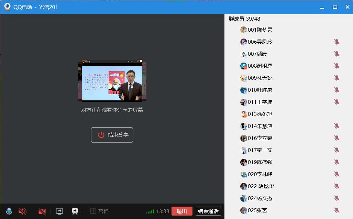
Task: Click the microphone icon in the toolbar
Action: pos(9,211)
